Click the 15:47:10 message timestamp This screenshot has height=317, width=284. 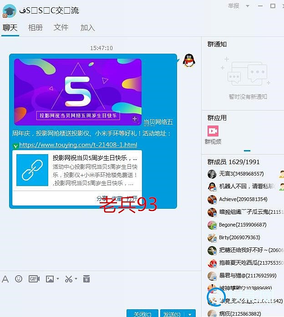coord(101,48)
